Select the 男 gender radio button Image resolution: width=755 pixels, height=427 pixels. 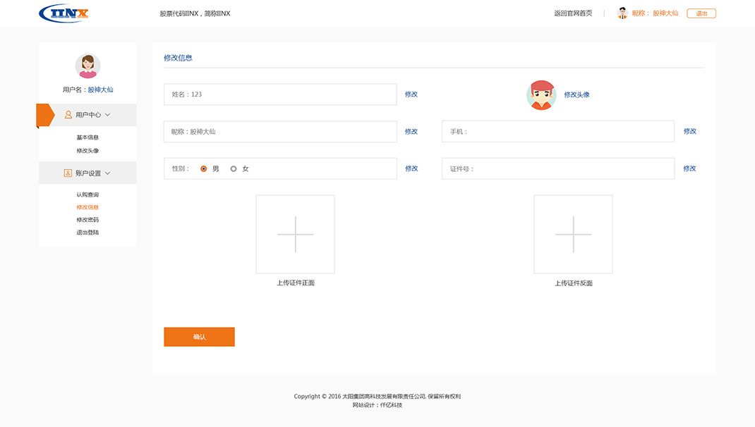click(204, 169)
